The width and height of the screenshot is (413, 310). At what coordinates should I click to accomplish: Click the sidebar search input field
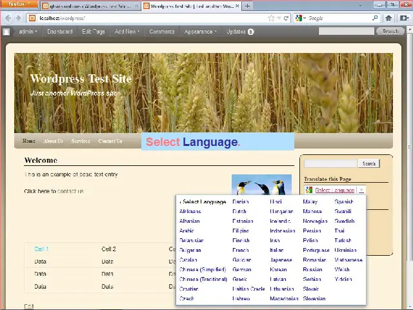330,163
